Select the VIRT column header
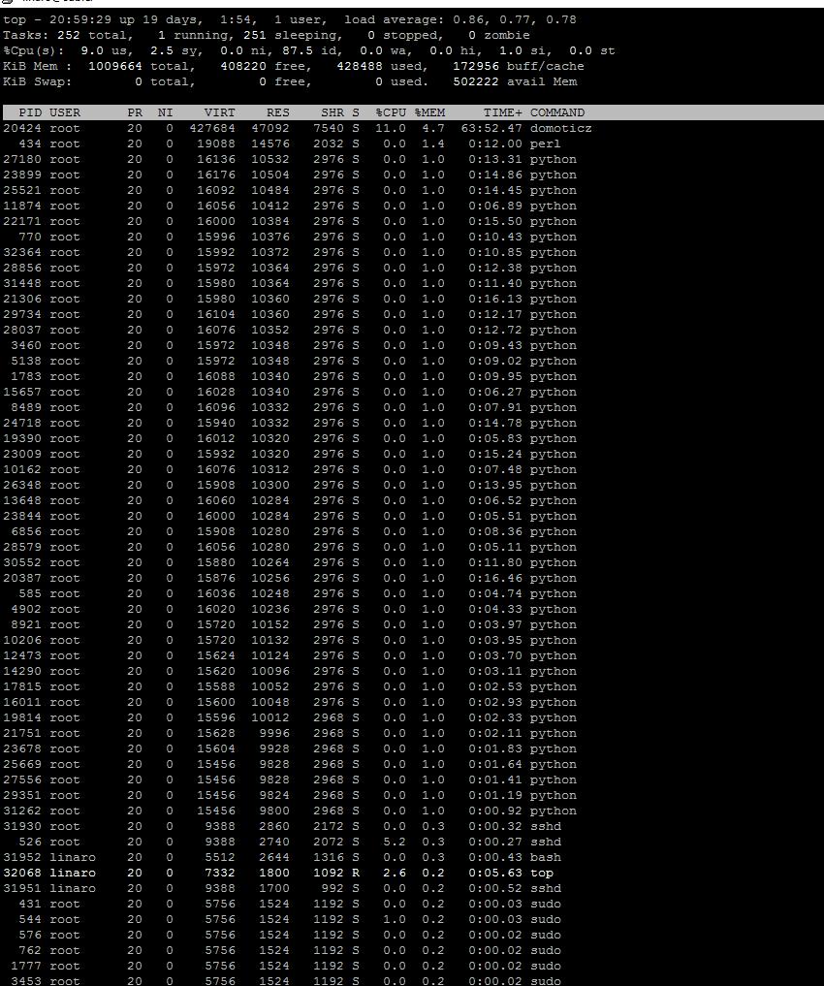Screen dimensions: 824x986 click(219, 112)
